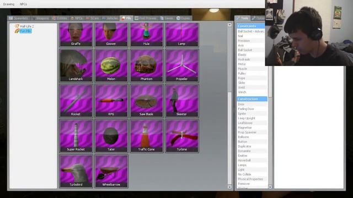Collapse the Constraints tool category header

pyautogui.click(x=251, y=26)
